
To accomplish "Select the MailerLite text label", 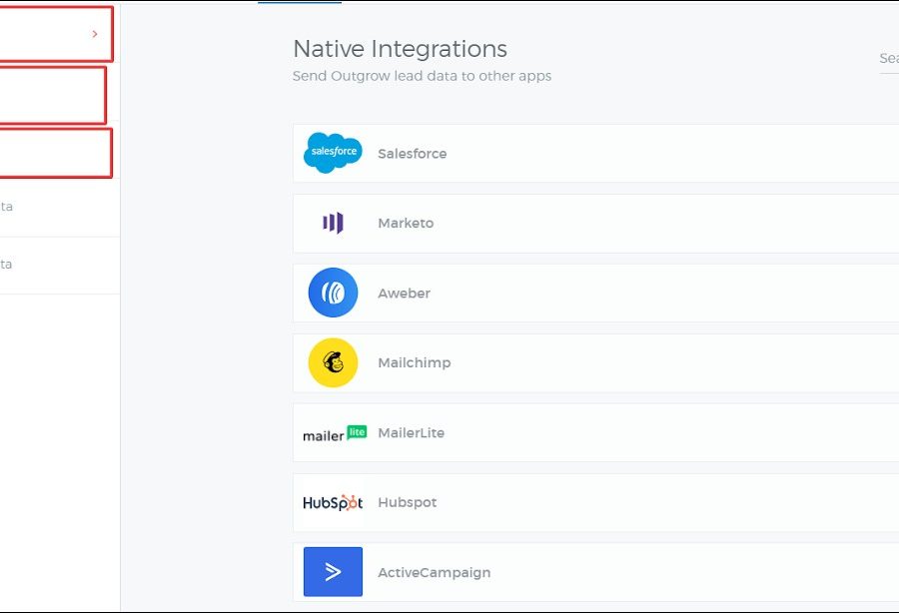I will pyautogui.click(x=411, y=433).
